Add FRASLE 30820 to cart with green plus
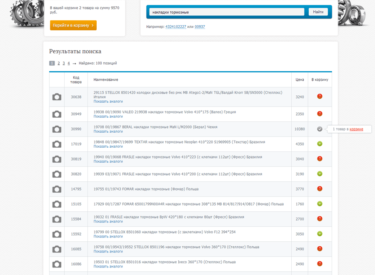The width and height of the screenshot is (375, 275). point(320,174)
